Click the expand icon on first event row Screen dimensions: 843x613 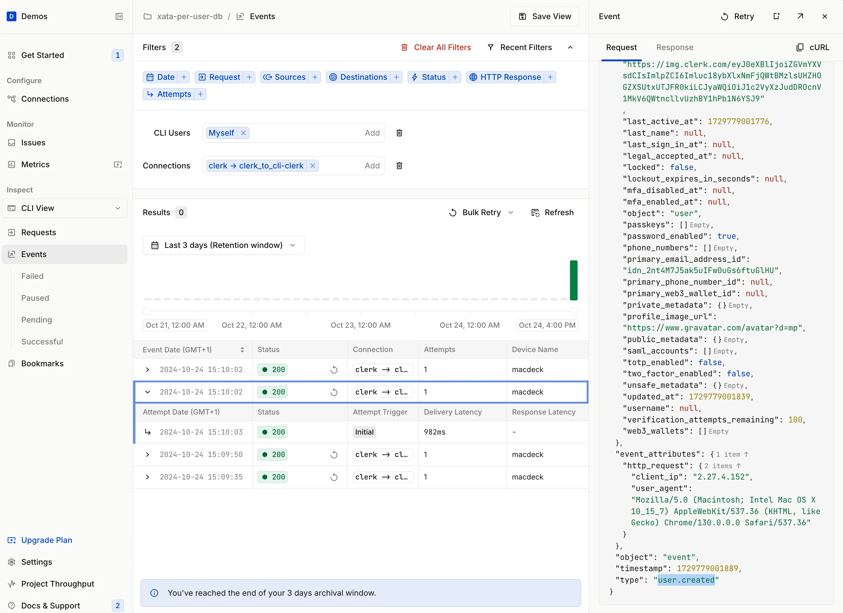point(147,370)
